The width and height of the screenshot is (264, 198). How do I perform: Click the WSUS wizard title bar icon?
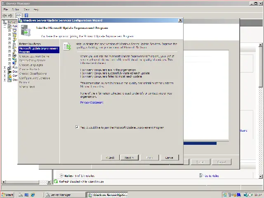[21, 20]
